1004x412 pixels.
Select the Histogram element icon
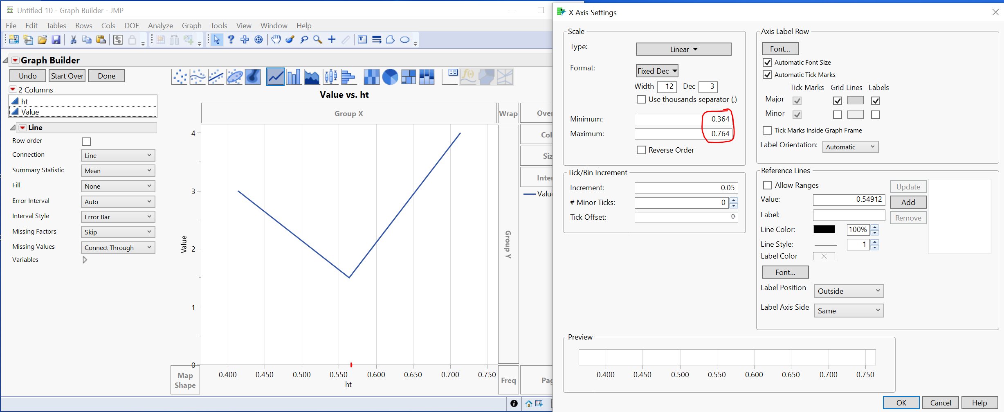point(348,77)
